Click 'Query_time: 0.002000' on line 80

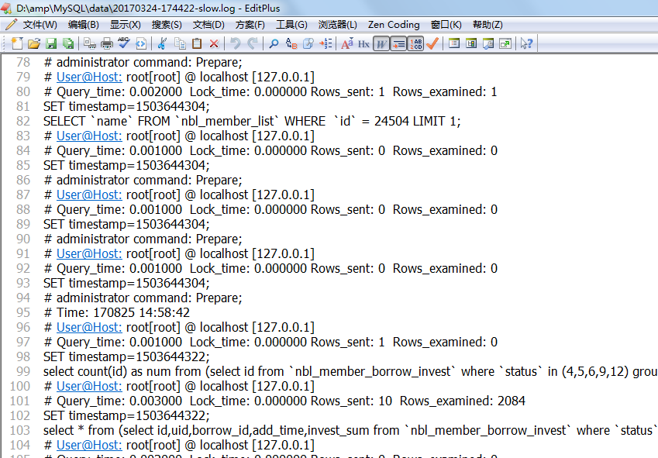tap(119, 92)
